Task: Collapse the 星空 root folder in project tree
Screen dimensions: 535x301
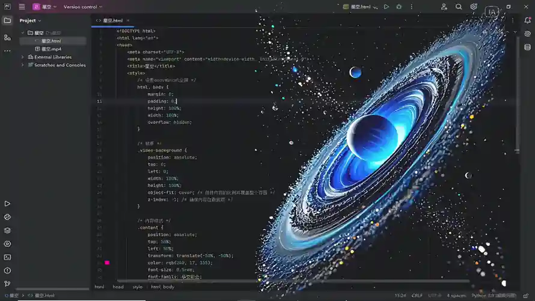Action: (23, 32)
